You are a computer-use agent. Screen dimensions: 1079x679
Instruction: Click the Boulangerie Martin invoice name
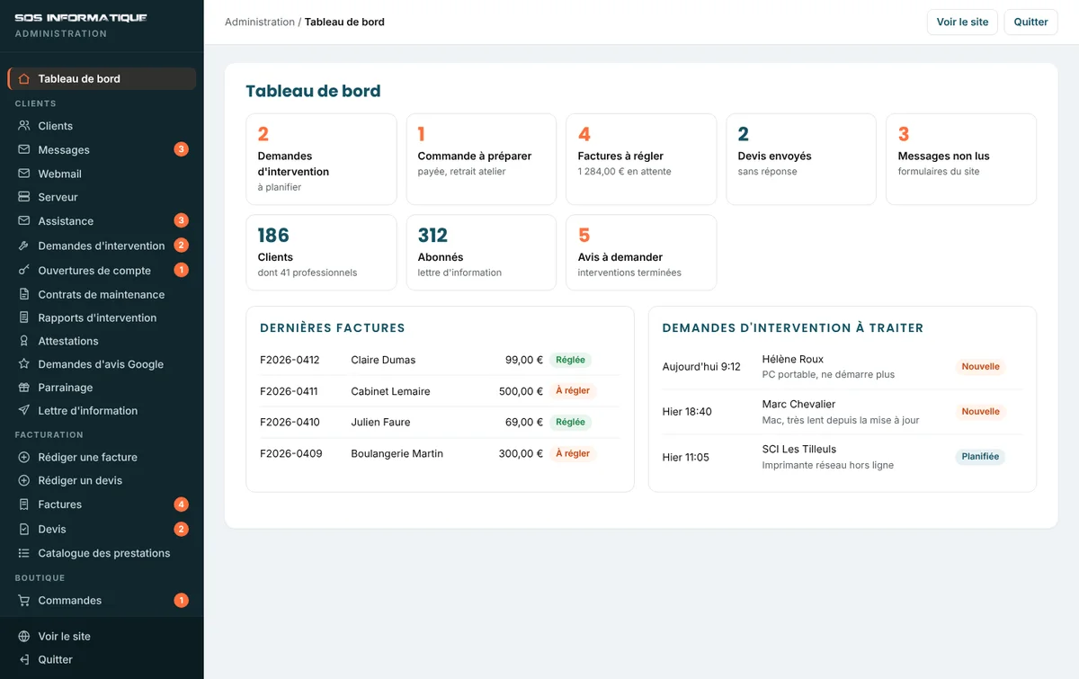tap(397, 453)
